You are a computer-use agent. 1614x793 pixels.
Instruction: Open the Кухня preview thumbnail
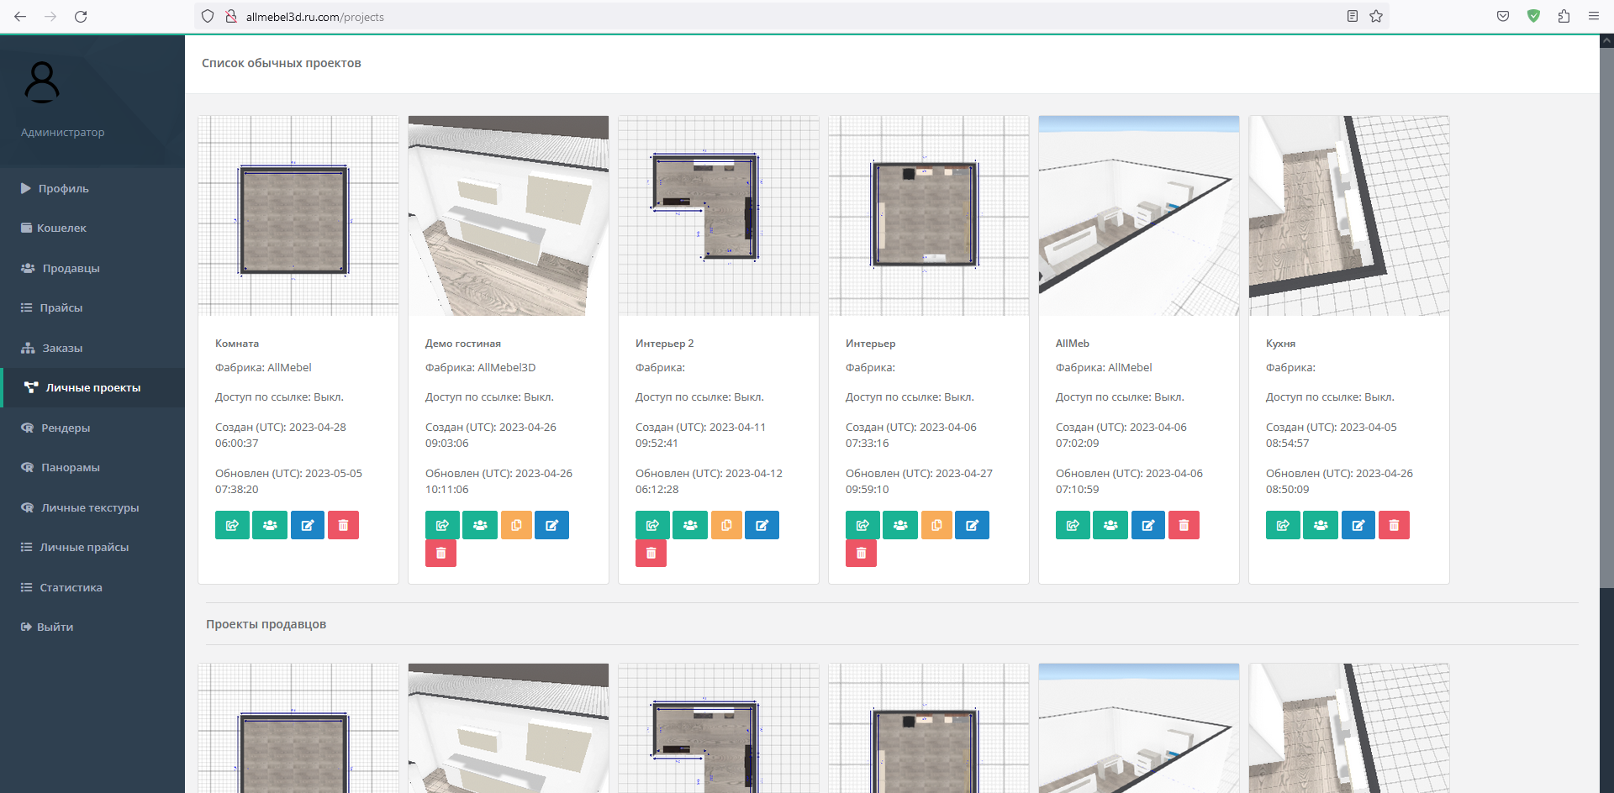[1349, 216]
